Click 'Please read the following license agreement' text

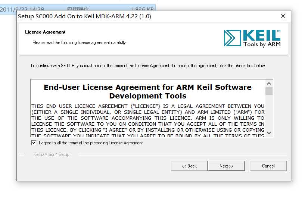tap(80, 43)
